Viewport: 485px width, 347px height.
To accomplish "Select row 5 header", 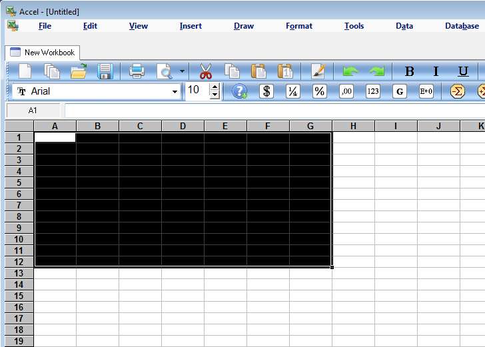I will tap(19, 182).
